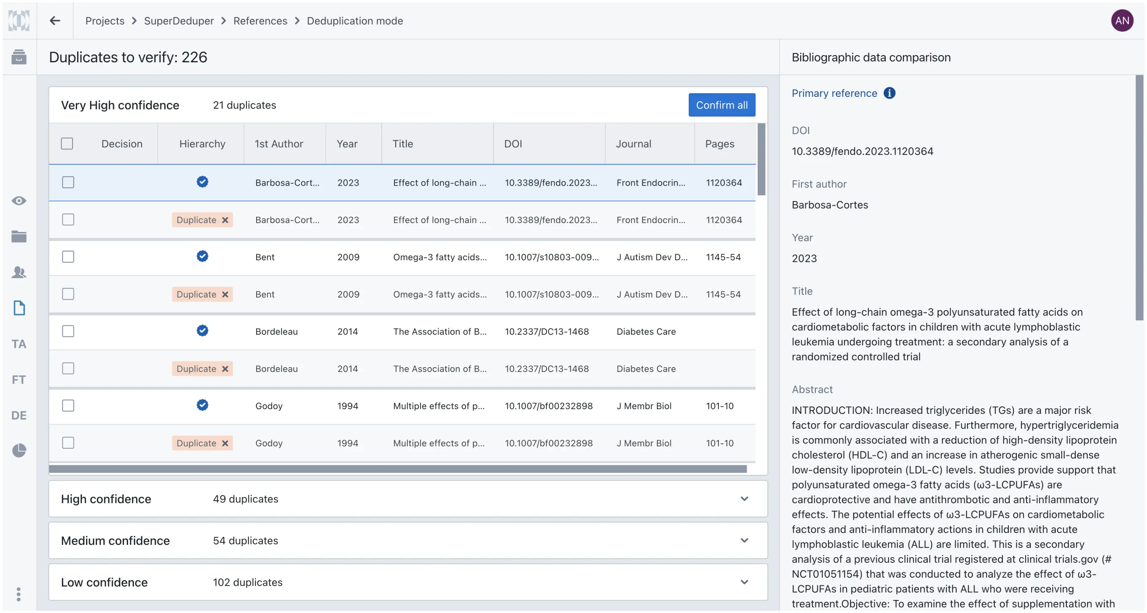Navigate to Projects via the breadcrumb
The height and width of the screenshot is (613, 1147).
coord(105,21)
